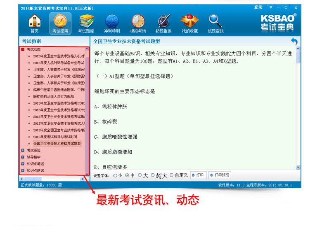The width and height of the screenshot is (322, 226).
Task: Click the 登录 login menu item
Action: [258, 7]
